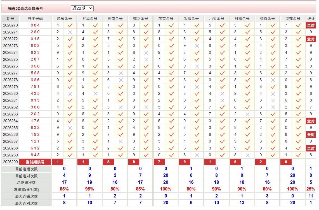Click the 鸿雁 cross mark in row 2026271

pyautogui.click(x=70, y=32)
